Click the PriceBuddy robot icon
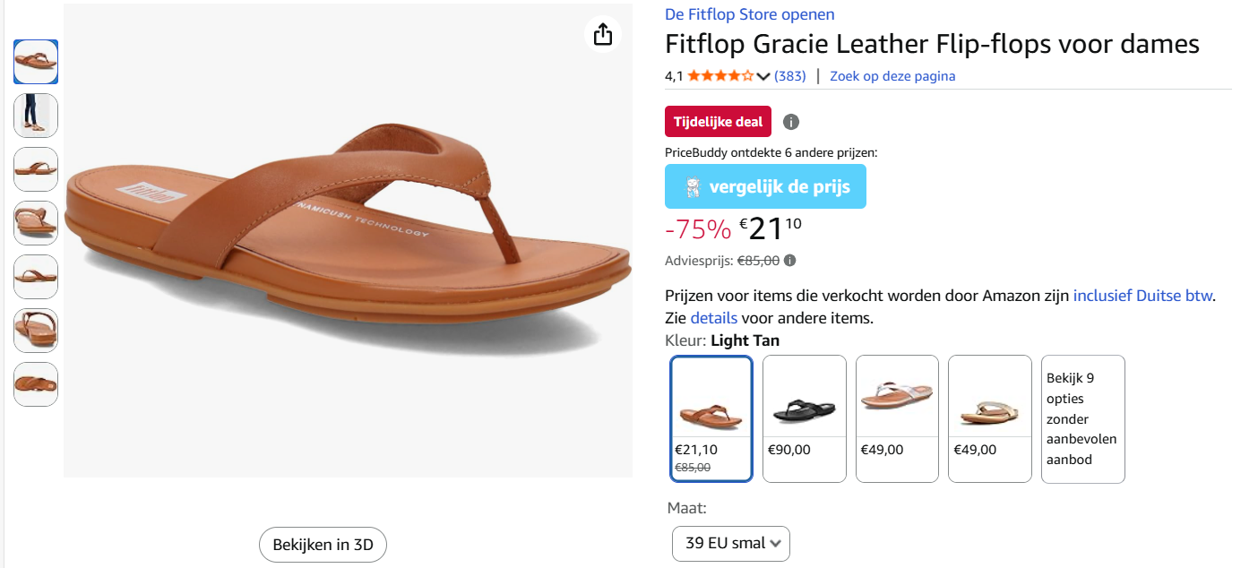Viewport: 1258px width, 568px height. 691,186
